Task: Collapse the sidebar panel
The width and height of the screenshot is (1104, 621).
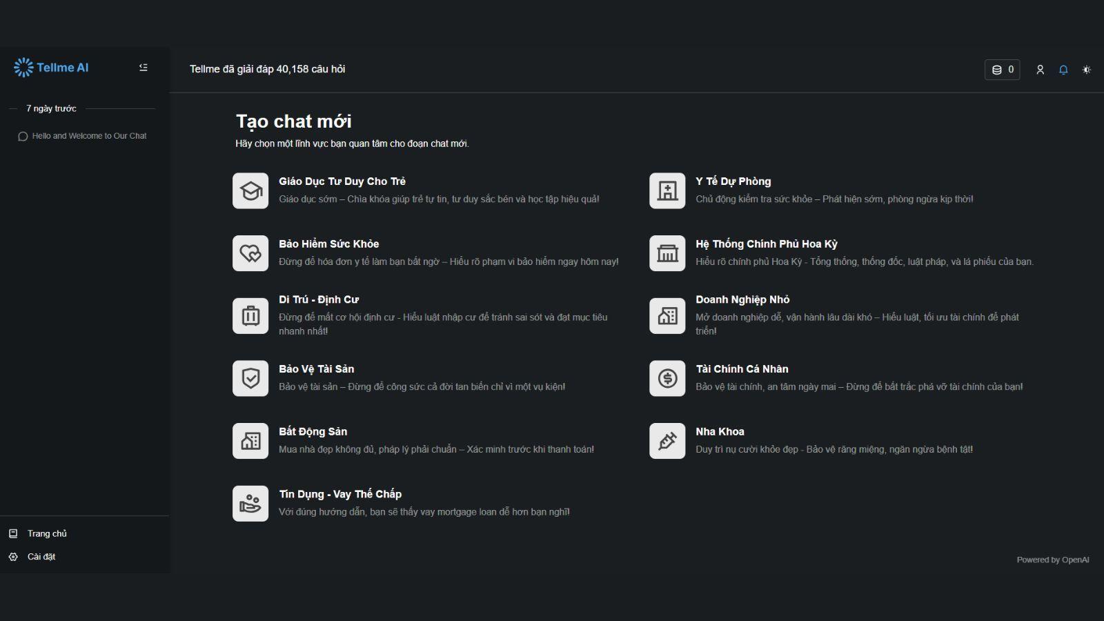Action: click(144, 68)
